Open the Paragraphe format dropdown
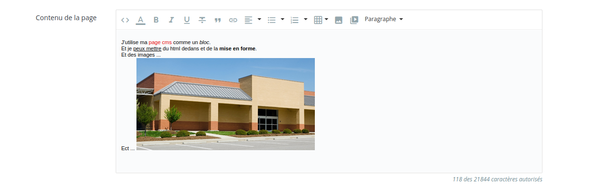The width and height of the screenshot is (608, 190). pos(384,19)
